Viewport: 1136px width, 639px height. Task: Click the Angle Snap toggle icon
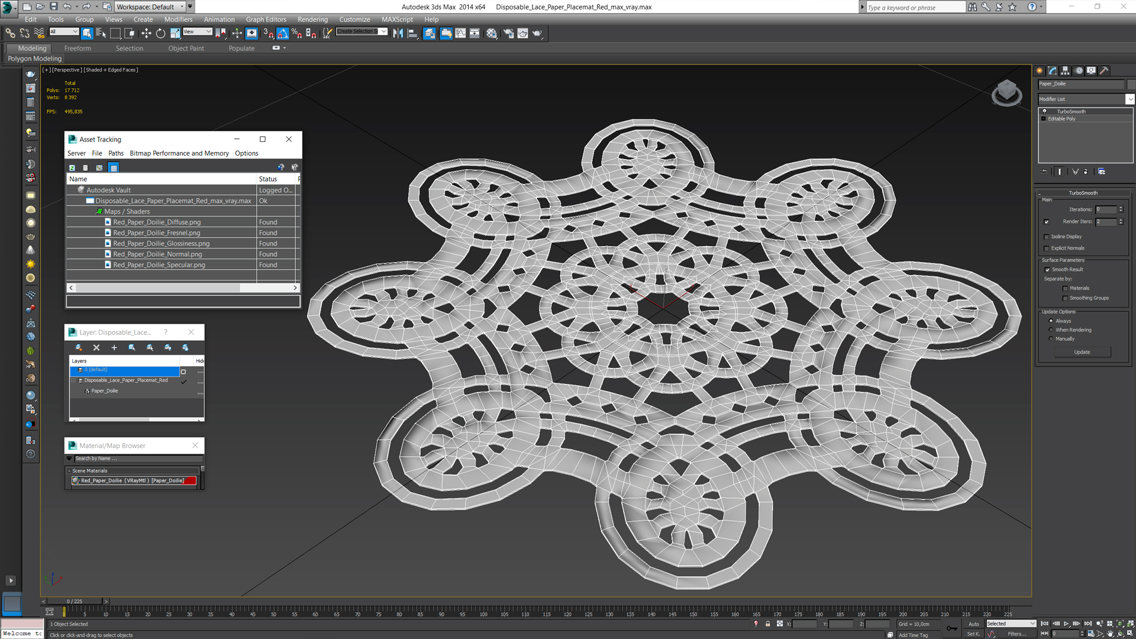tap(283, 34)
